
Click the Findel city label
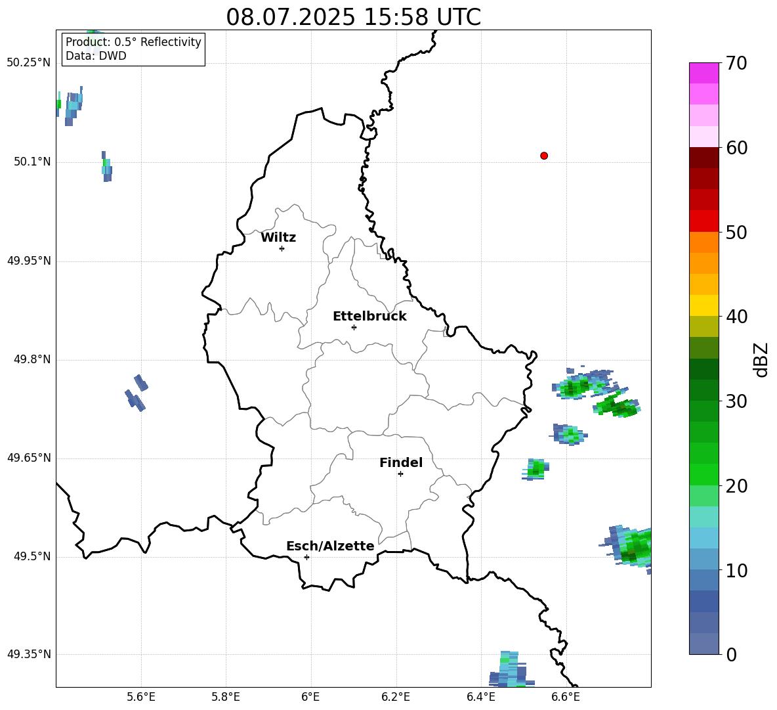(x=401, y=462)
